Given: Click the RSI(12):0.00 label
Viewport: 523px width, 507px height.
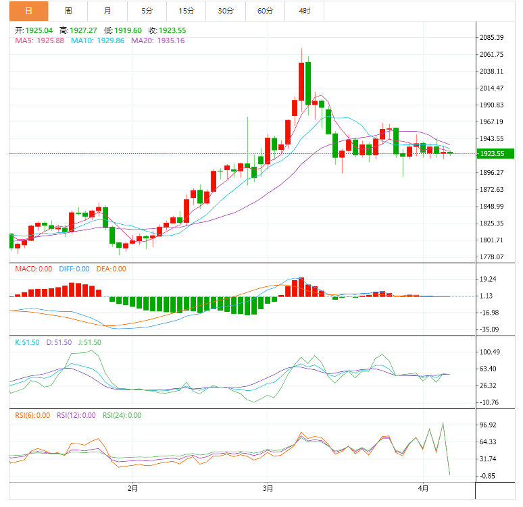Looking at the screenshot, I should click(x=76, y=416).
